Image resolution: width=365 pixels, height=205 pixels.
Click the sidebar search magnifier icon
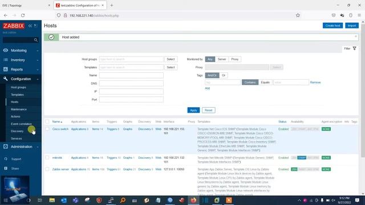(x=35, y=40)
